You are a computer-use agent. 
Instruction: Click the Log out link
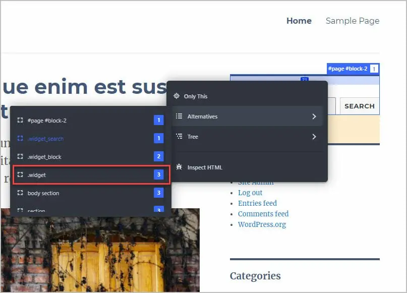[250, 193]
